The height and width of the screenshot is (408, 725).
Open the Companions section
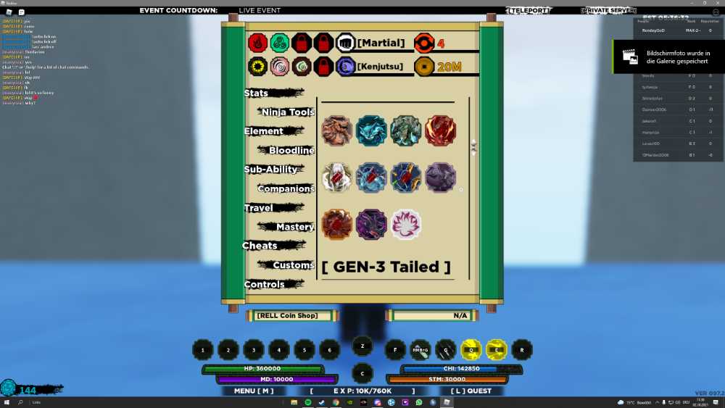pyautogui.click(x=286, y=188)
